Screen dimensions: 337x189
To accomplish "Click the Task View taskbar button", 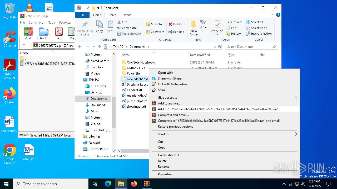I will [95, 184].
